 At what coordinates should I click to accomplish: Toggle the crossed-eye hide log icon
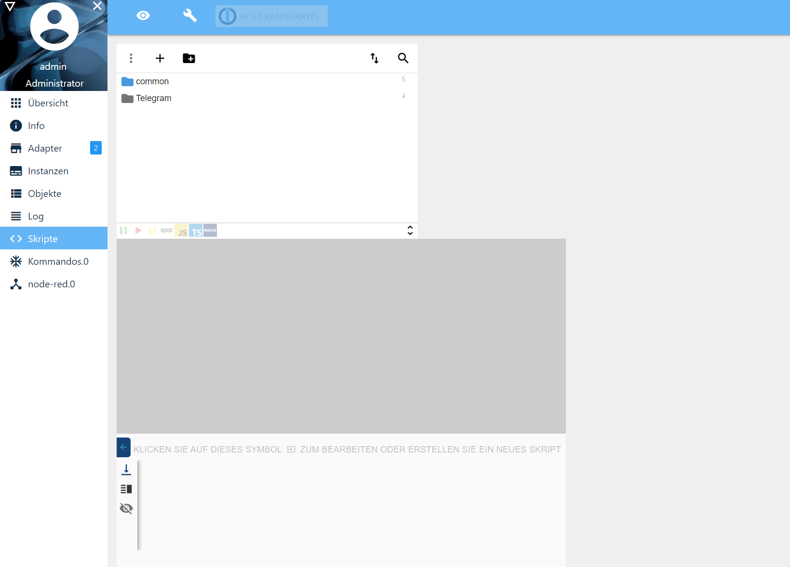pyautogui.click(x=126, y=508)
